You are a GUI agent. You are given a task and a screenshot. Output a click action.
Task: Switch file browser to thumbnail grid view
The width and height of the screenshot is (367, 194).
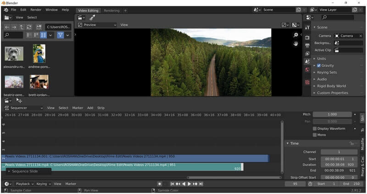[43, 35]
